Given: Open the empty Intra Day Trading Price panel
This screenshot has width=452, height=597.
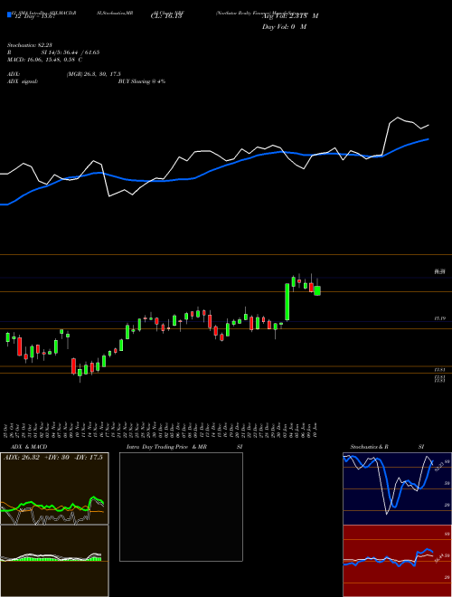Looking at the screenshot, I should (181, 507).
